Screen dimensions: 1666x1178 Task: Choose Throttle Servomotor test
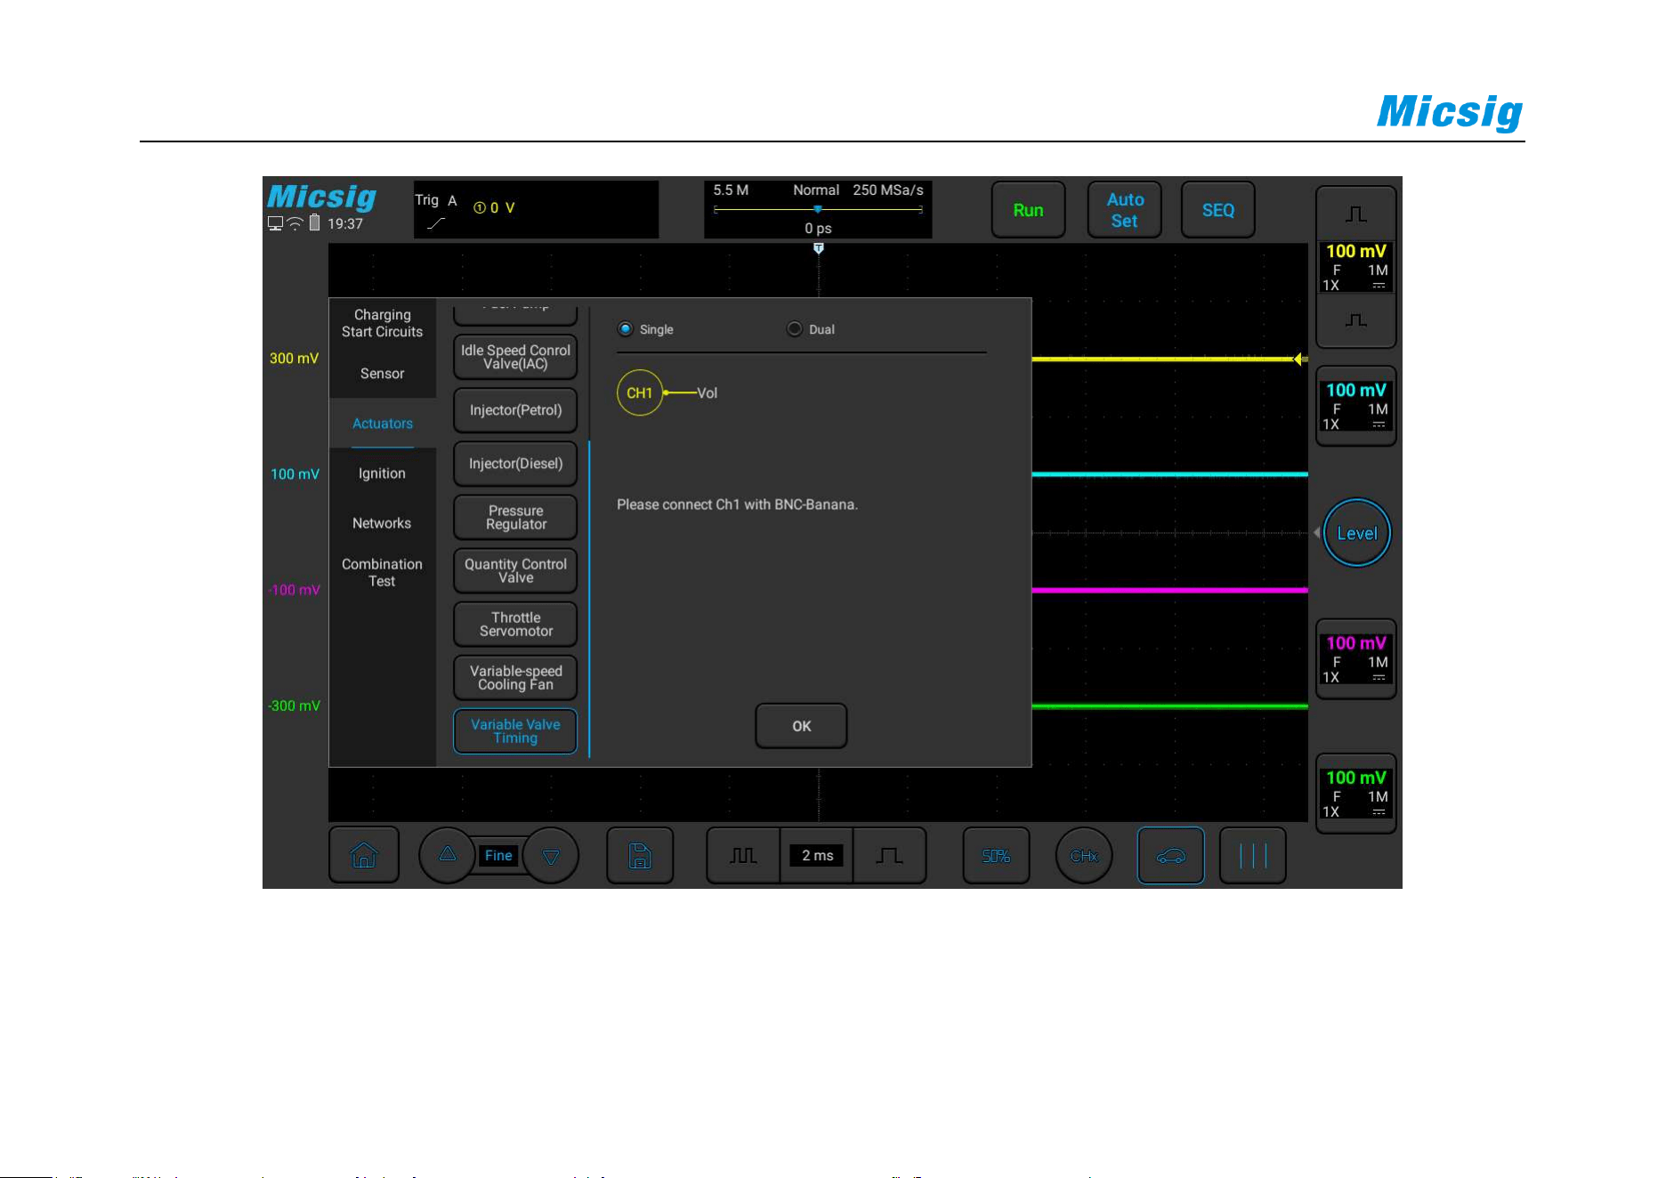tap(515, 624)
